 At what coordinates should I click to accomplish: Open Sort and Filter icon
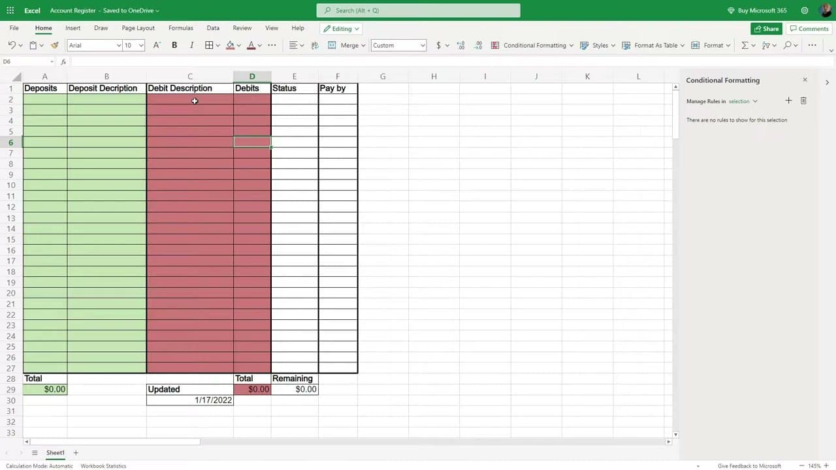tap(766, 45)
